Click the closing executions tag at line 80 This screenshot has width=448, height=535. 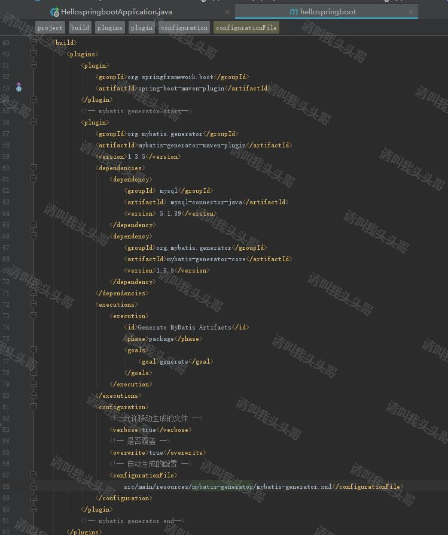coord(118,396)
